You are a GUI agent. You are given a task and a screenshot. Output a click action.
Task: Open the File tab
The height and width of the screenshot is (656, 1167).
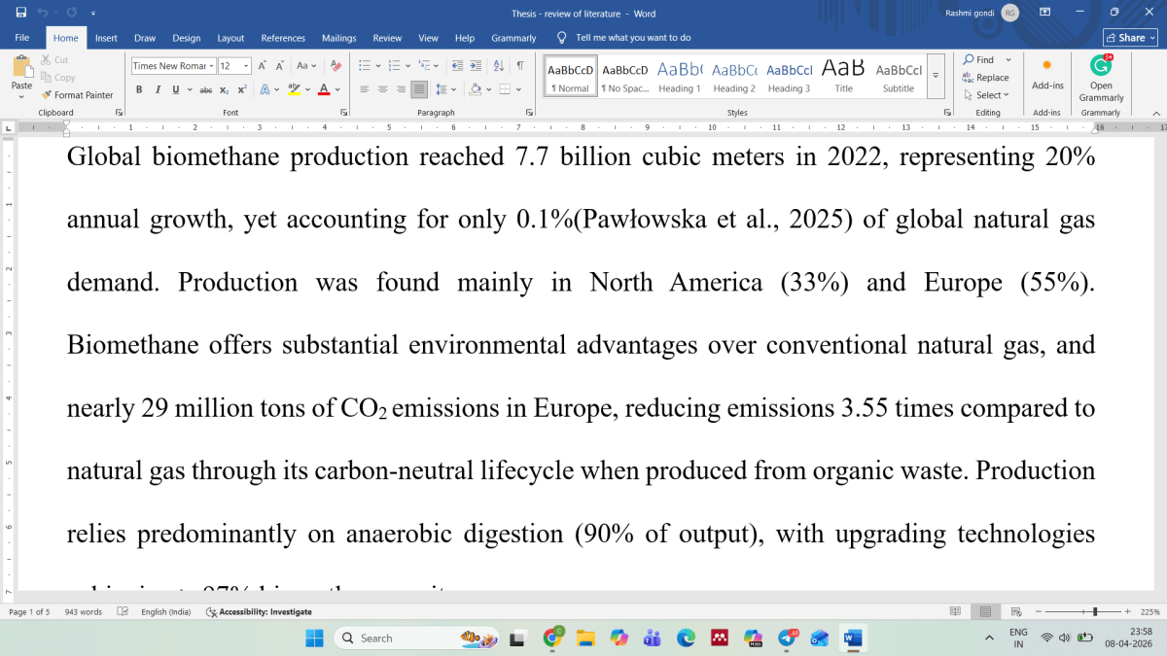point(22,38)
